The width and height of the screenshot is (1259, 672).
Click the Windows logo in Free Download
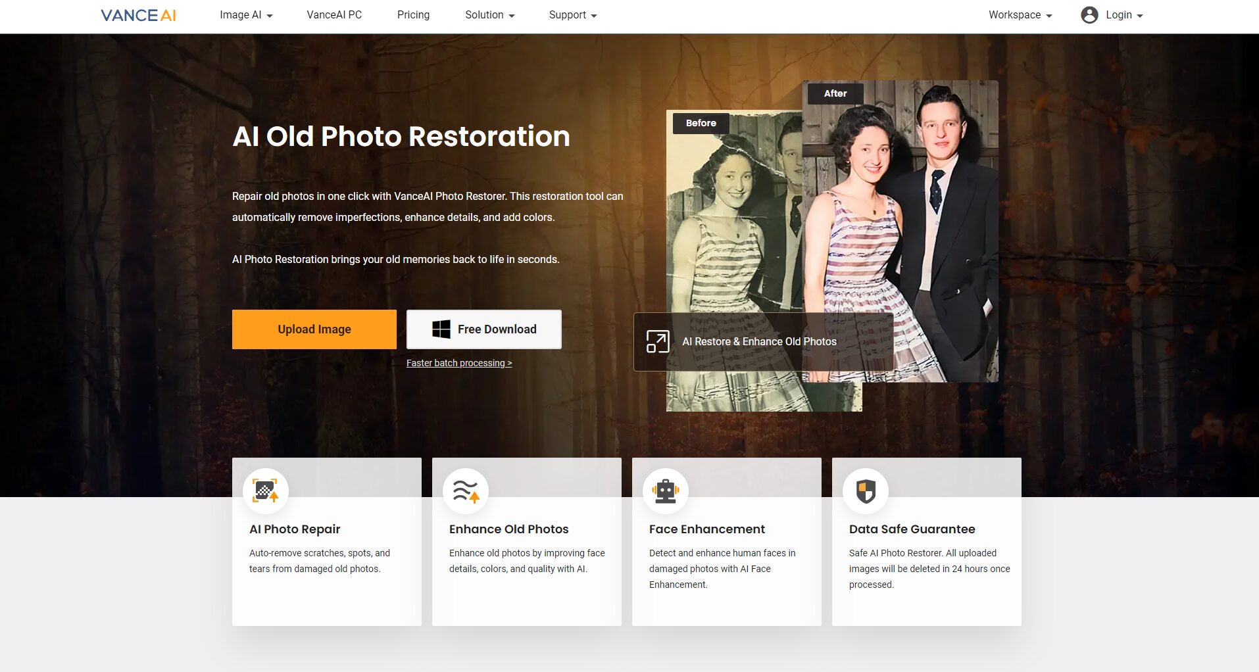[x=441, y=329]
